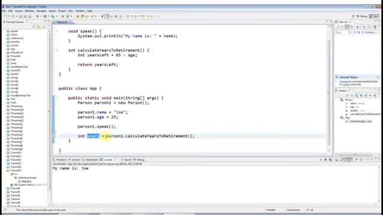383x215 pixels.
Task: Open the Package Explorer view menu arrow
Action: pyautogui.click(x=44, y=27)
